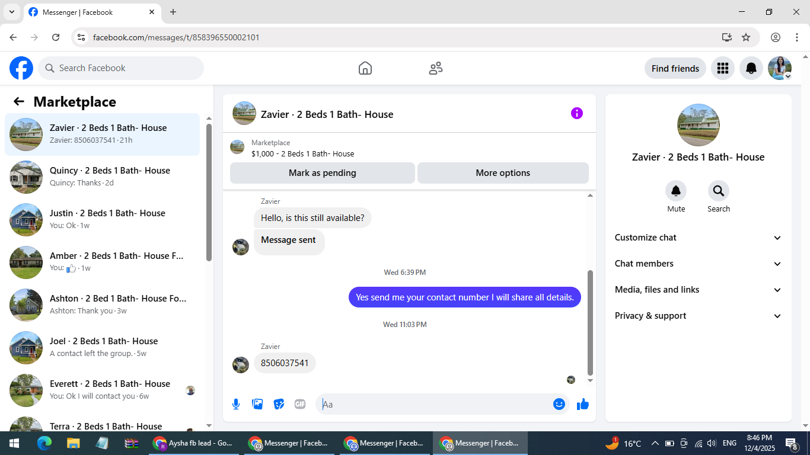View site information icon in address bar
This screenshot has height=455, width=810.
tap(82, 37)
